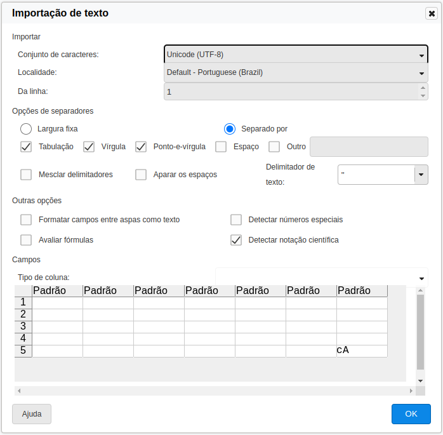Enable Mesclar delimitadores checkbox

pos(26,175)
